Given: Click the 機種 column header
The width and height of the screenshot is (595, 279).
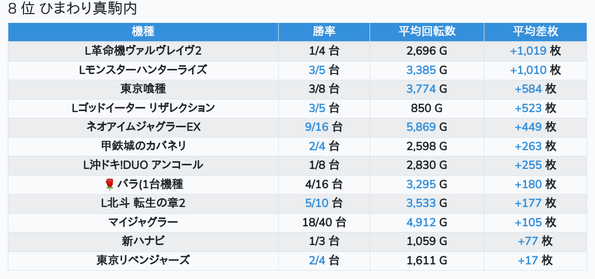Looking at the screenshot, I should pyautogui.click(x=143, y=31).
